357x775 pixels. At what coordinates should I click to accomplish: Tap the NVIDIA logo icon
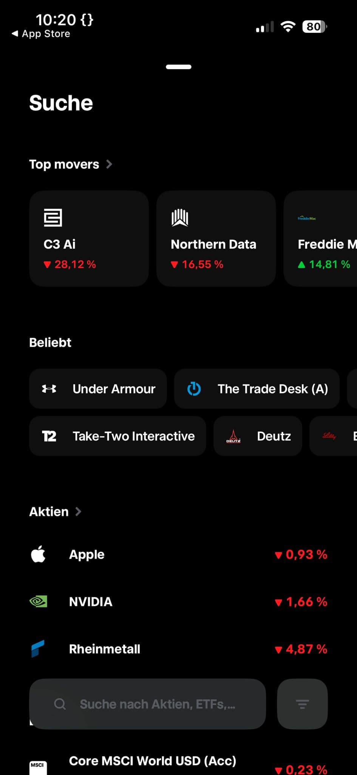(38, 601)
